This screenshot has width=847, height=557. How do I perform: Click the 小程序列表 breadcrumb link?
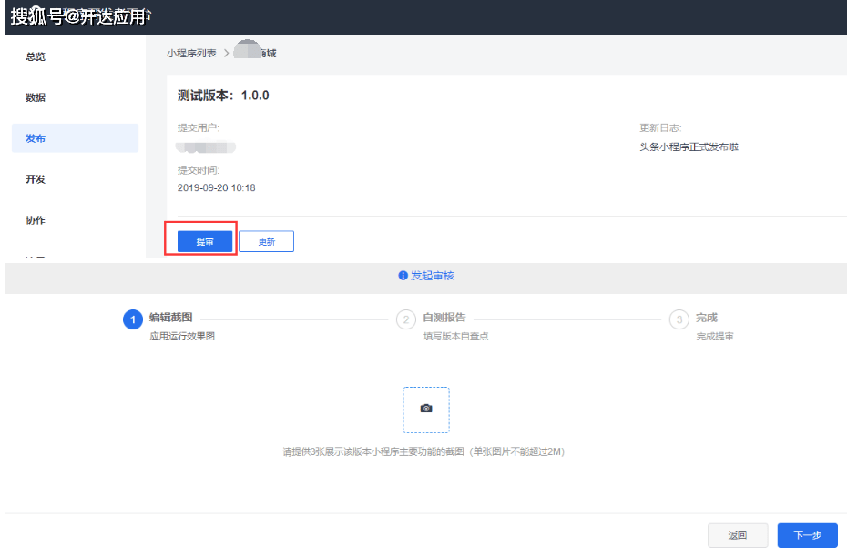(191, 53)
